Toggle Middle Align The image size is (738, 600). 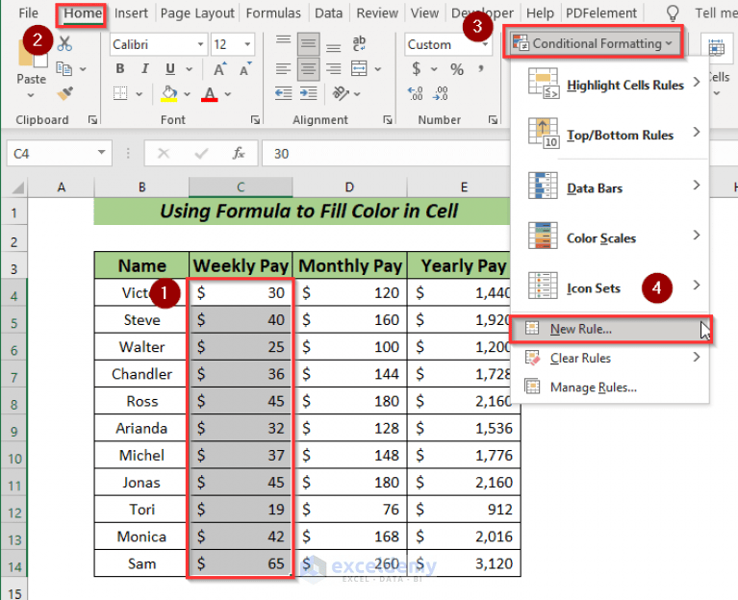308,43
